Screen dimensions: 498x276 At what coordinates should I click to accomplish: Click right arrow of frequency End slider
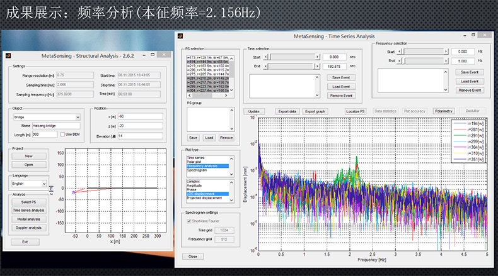point(445,61)
